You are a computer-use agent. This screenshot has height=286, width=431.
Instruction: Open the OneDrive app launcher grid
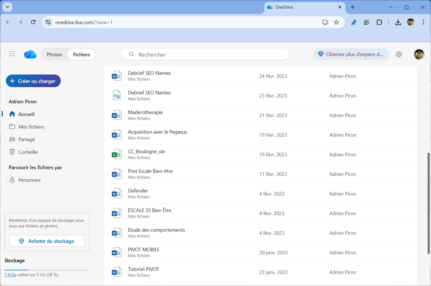pos(12,54)
